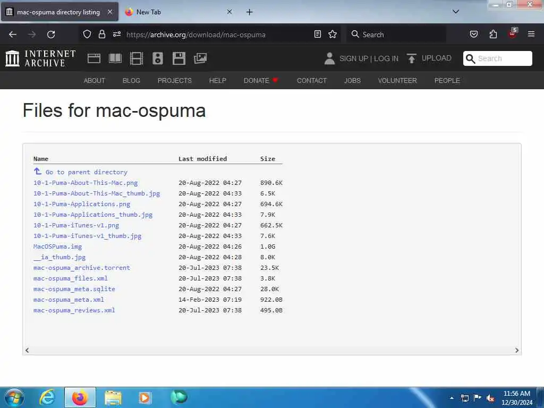
Task: Open the Internet Archive logo home link
Action: click(40, 58)
